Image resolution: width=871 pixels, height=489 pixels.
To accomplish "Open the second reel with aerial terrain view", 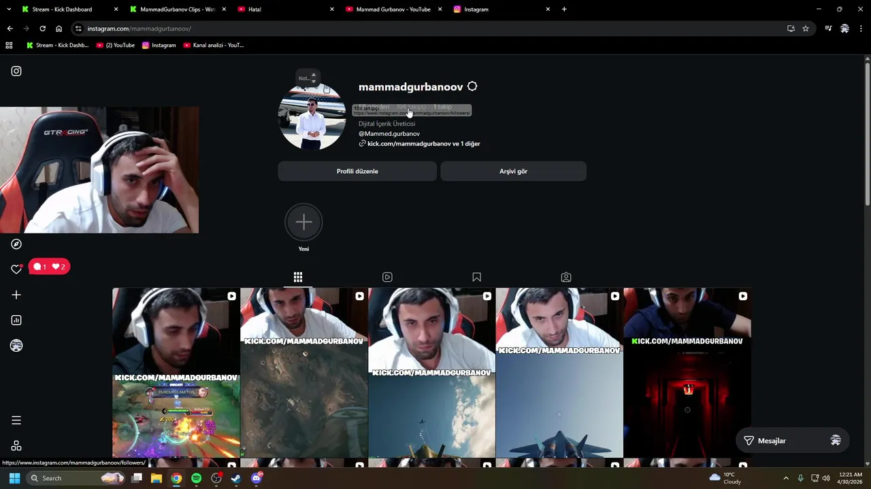I will (303, 373).
